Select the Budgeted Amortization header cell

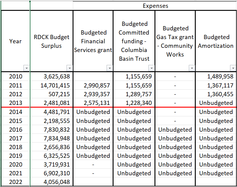click(x=216, y=41)
